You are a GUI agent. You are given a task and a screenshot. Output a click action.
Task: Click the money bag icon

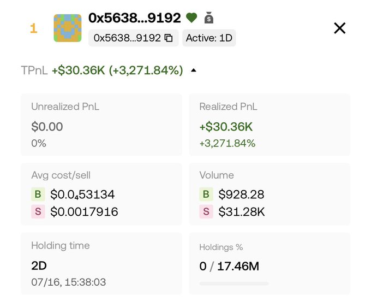208,18
